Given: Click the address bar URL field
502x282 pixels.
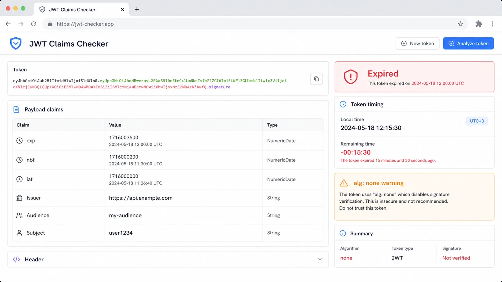Looking at the screenshot, I should pyautogui.click(x=255, y=24).
